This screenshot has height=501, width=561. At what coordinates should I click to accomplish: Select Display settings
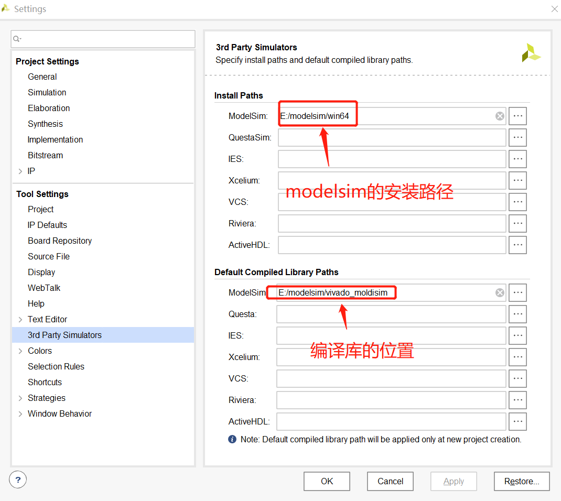(41, 272)
